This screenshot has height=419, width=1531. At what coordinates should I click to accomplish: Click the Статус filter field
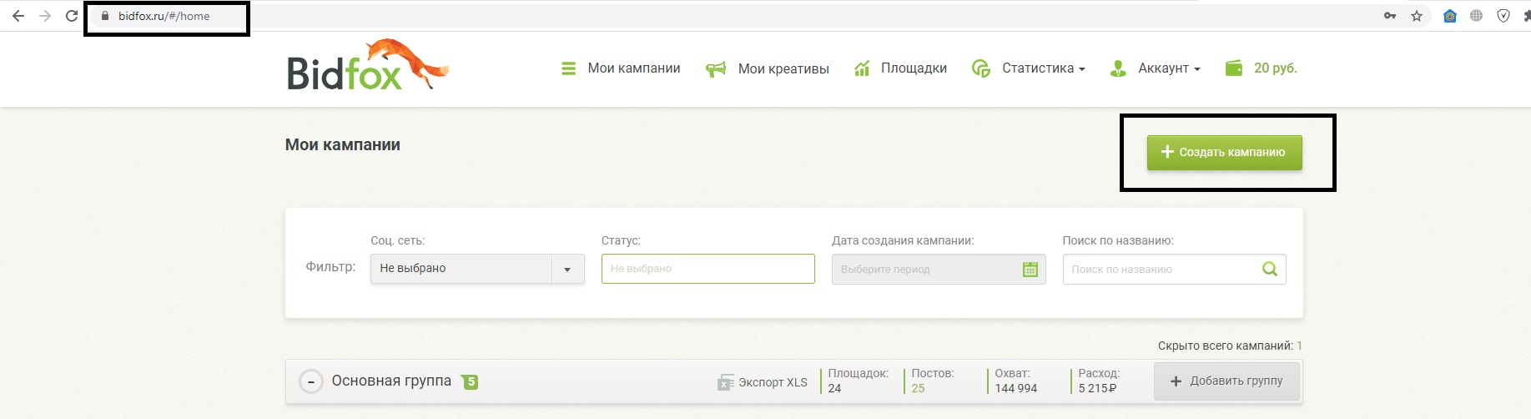[708, 269]
